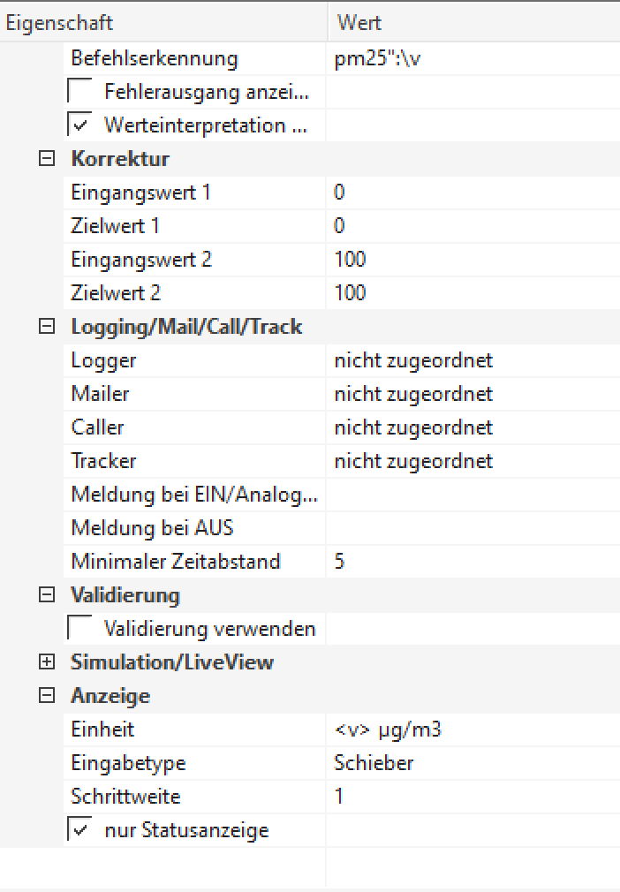The image size is (620, 892).
Task: Uncheck nur Statusanzeige checkbox
Action: pos(79,830)
